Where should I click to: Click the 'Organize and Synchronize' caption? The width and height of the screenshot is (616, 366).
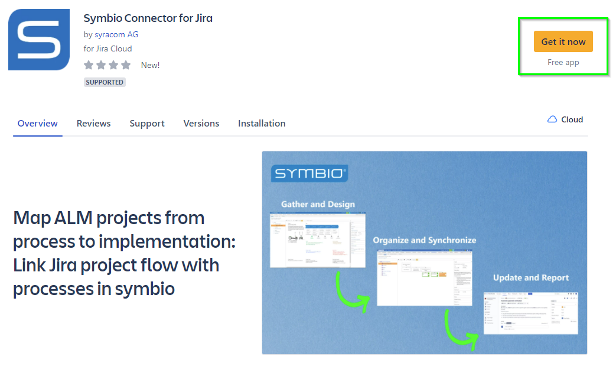pos(425,240)
